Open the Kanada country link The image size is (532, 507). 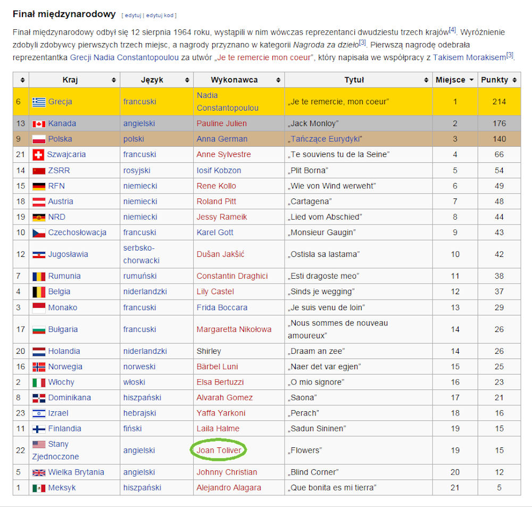pos(62,124)
